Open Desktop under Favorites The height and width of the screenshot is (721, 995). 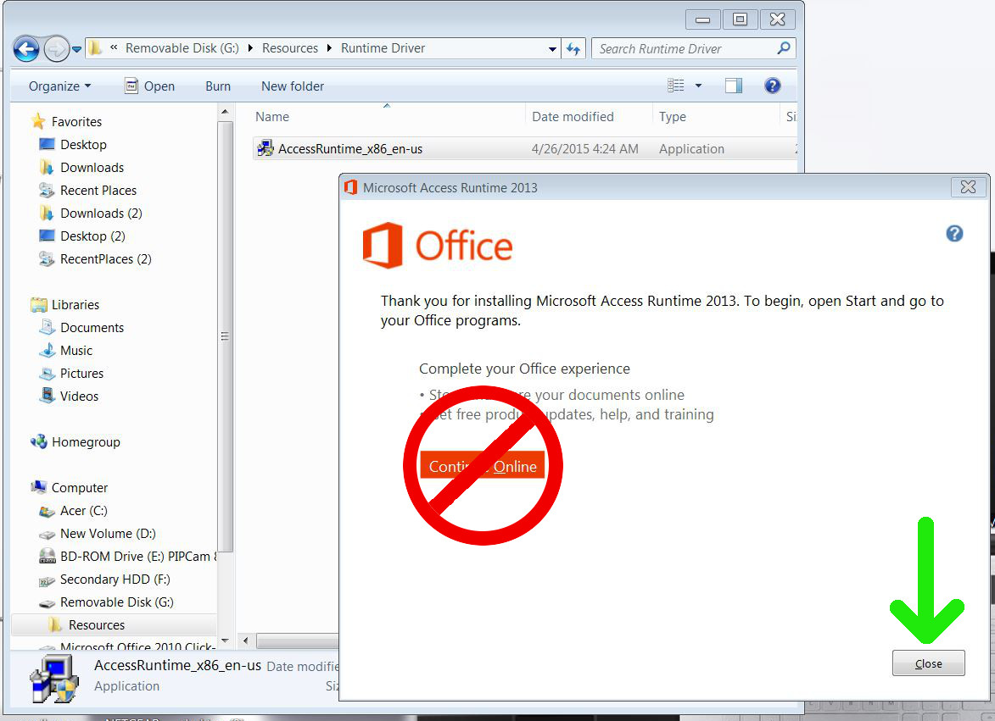coord(83,144)
